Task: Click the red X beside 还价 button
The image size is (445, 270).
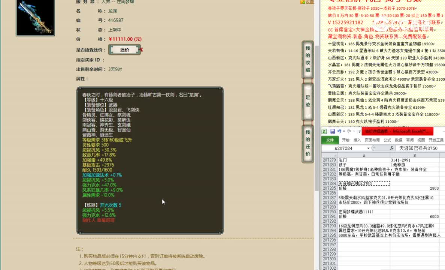Action: (142, 50)
